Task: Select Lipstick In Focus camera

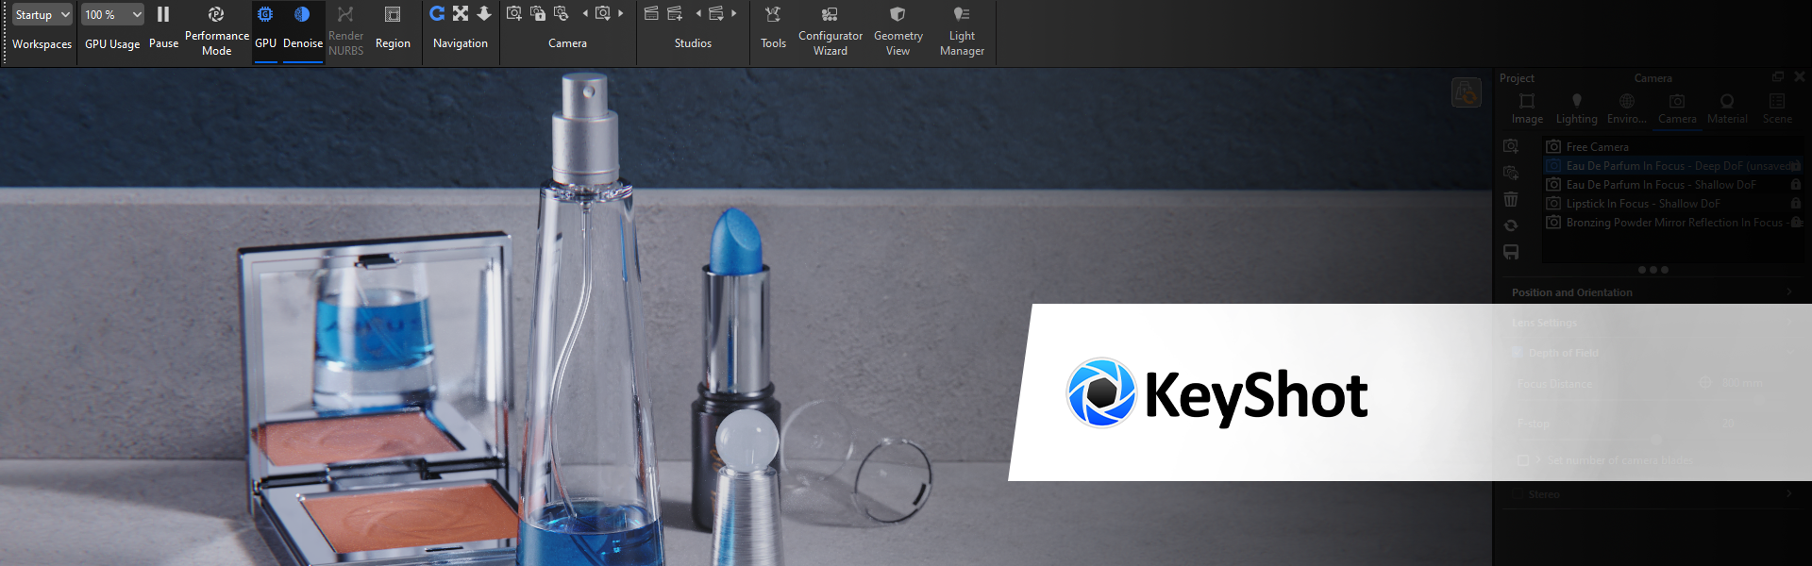Action: [x=1642, y=204]
